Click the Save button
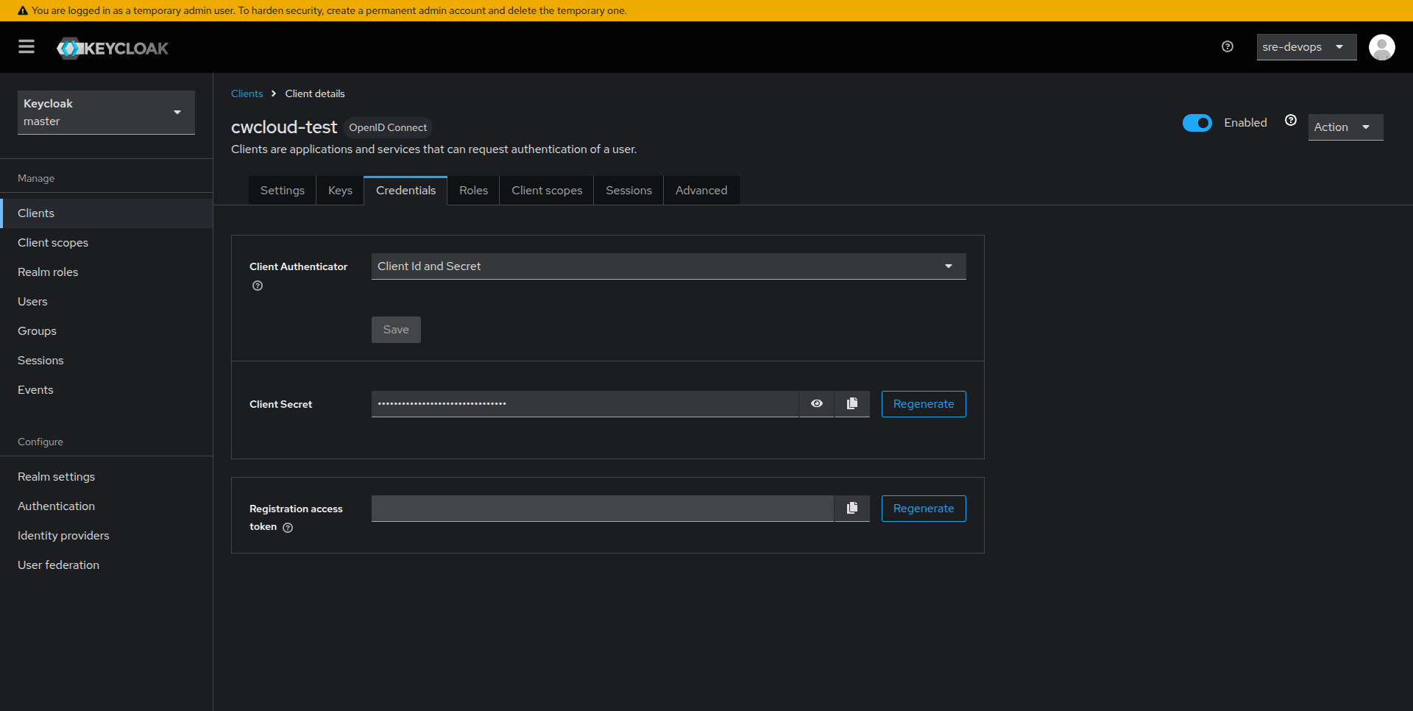This screenshot has width=1413, height=711. (x=396, y=330)
